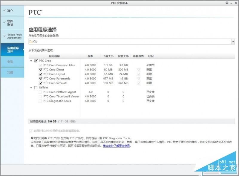
Task: Click the 诊断报告 column header
Action: pyautogui.click(x=138, y=56)
